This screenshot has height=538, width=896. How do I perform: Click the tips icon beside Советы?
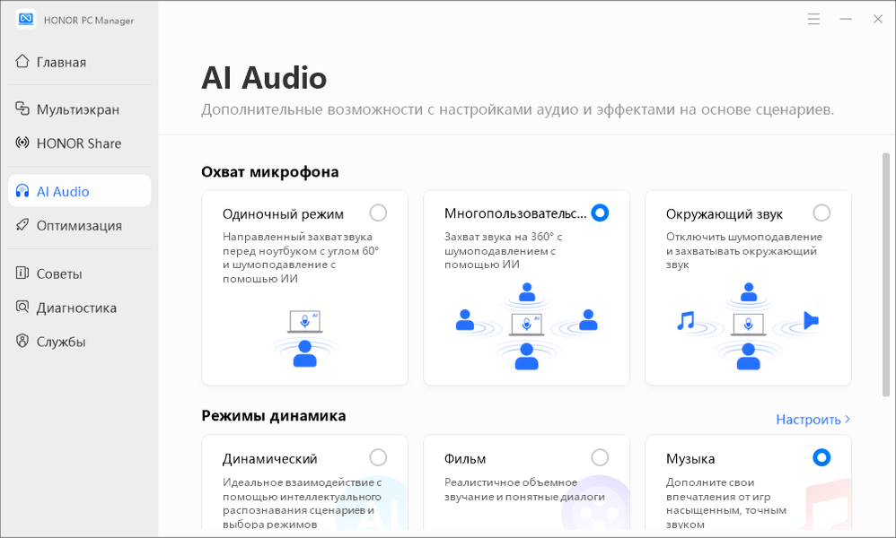pyautogui.click(x=22, y=273)
